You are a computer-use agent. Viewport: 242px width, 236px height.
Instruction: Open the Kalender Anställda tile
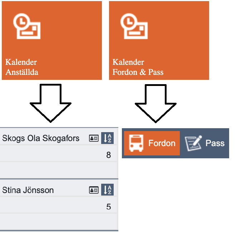pyautogui.click(x=52, y=40)
